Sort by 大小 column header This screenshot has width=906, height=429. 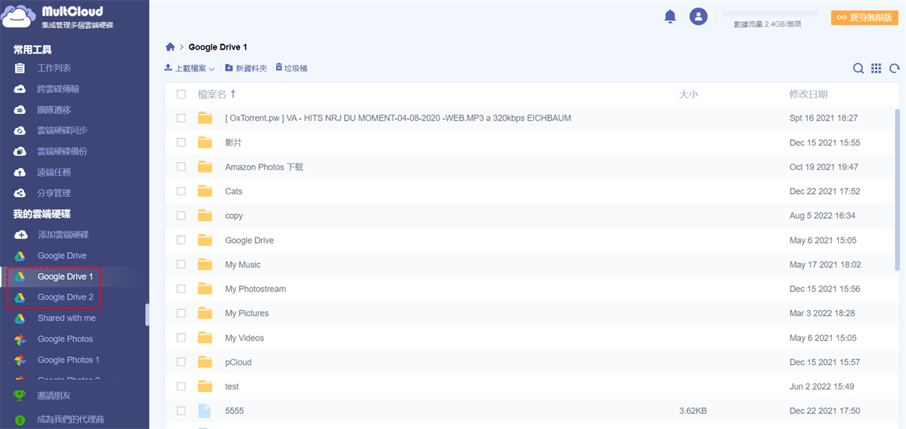click(689, 94)
